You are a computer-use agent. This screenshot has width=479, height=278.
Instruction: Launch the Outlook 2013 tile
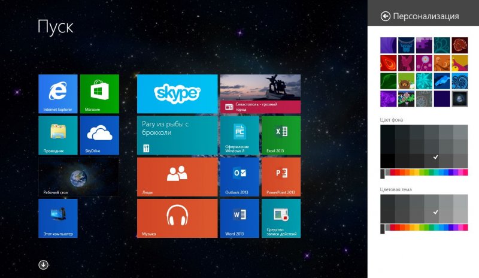(x=239, y=177)
